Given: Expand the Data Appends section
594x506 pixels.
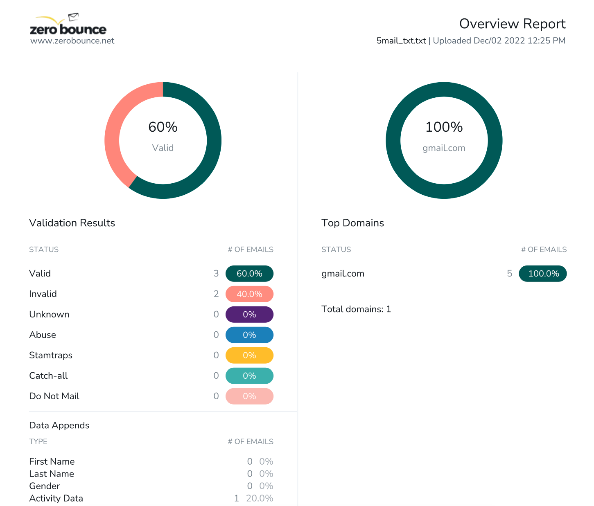Looking at the screenshot, I should (x=59, y=425).
